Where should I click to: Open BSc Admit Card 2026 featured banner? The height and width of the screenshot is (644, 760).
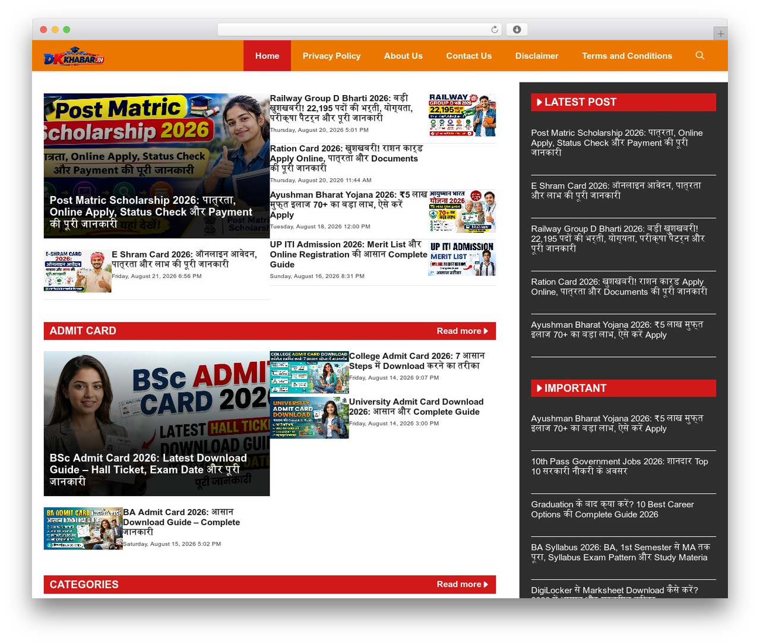click(x=157, y=424)
